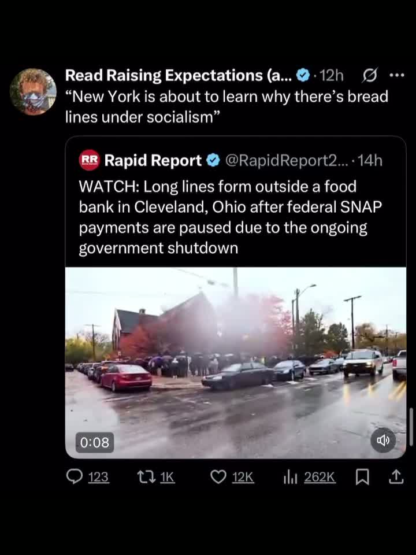Open the 12h timestamp of the post
416x555 pixels.
pos(331,75)
